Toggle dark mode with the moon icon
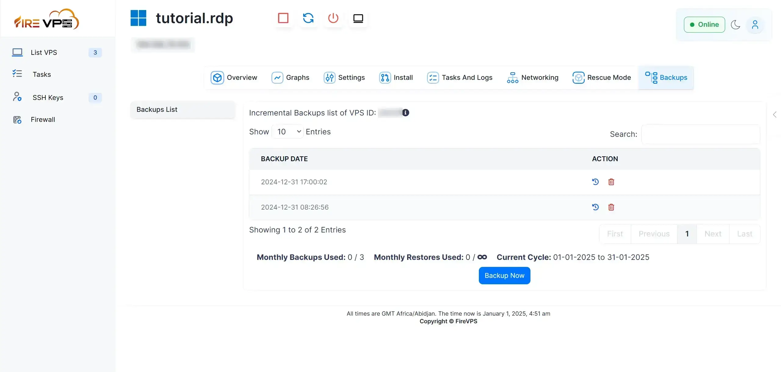The width and height of the screenshot is (781, 372). [736, 24]
